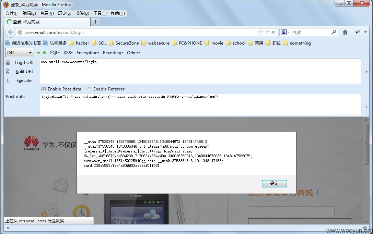Enlarge Post data box with plus sign
The image size is (373, 234).
click(x=366, y=107)
